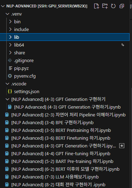The height and width of the screenshot is (188, 132).
Task: Open (4-4) GPT Fine-tuning 하기.ipynb
Action: click(61, 154)
